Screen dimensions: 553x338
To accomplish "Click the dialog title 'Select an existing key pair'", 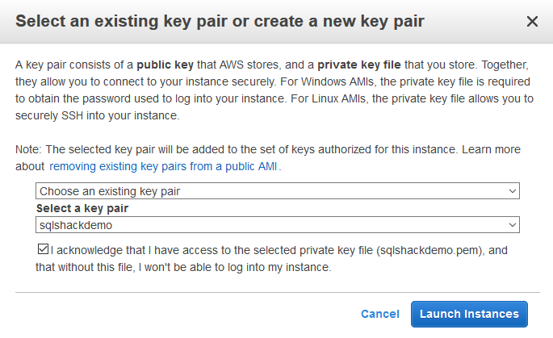I will tap(220, 21).
